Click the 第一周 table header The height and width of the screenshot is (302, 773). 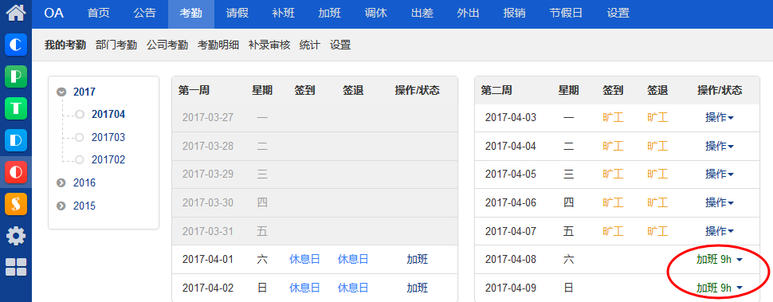pyautogui.click(x=194, y=90)
